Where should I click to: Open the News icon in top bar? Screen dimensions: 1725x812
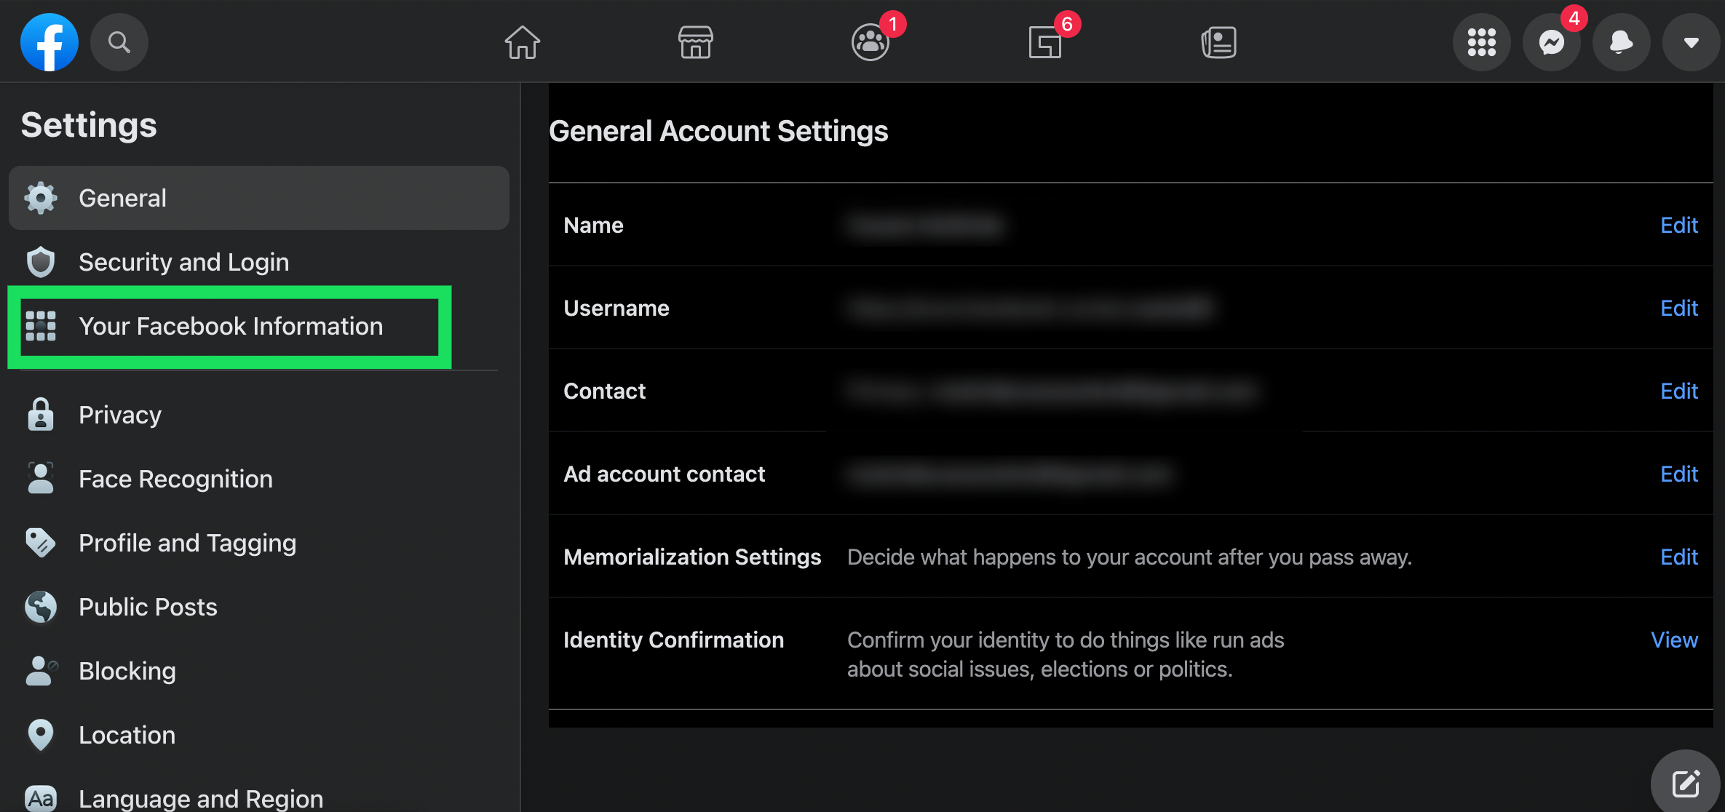tap(1219, 42)
